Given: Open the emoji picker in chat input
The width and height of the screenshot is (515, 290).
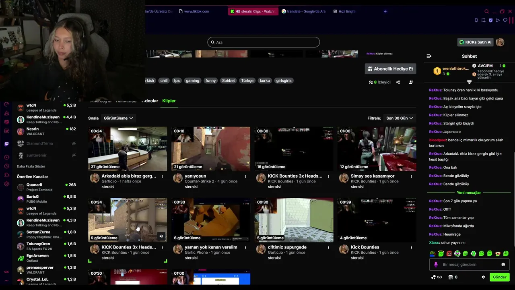Looking at the screenshot, I should click(503, 265).
